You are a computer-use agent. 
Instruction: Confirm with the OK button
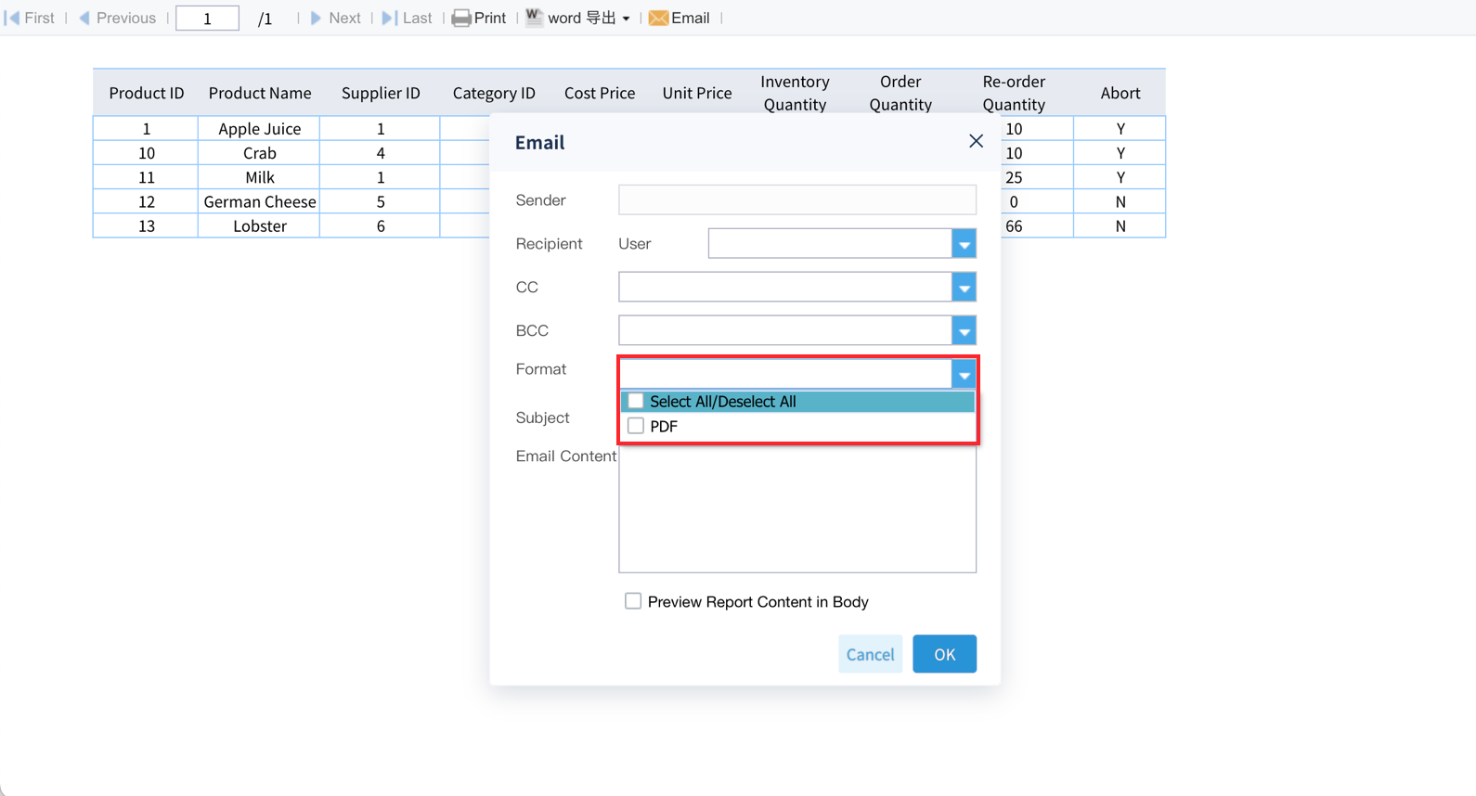pyautogui.click(x=944, y=654)
